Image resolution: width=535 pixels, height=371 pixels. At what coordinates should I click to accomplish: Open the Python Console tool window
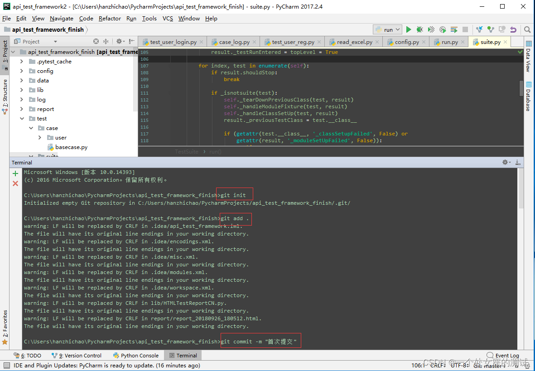click(x=136, y=356)
